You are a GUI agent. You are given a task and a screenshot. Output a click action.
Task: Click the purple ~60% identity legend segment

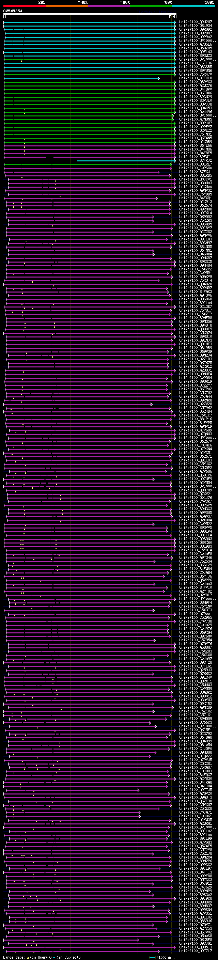[x=109, y=6]
